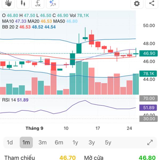Click the RSI 14 indicator legend

tap(15, 100)
